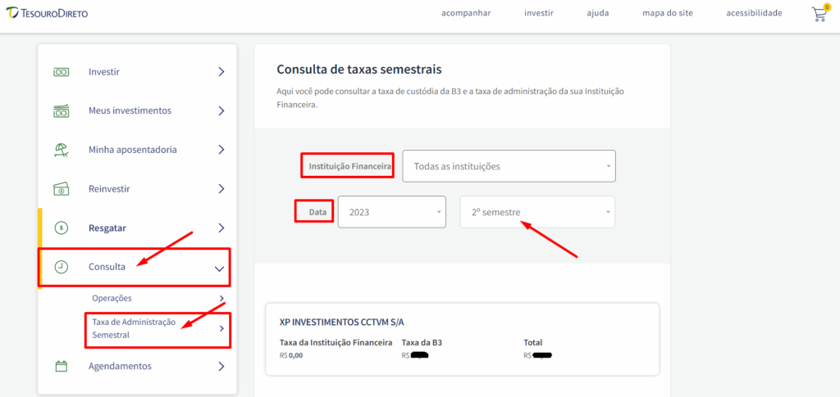Click the Resgatar dollar coin icon
The image size is (840, 397).
coord(61,228)
